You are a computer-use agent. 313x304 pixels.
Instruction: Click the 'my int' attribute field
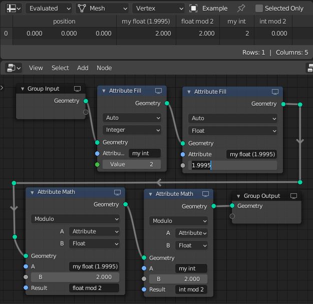pyautogui.click(x=145, y=153)
